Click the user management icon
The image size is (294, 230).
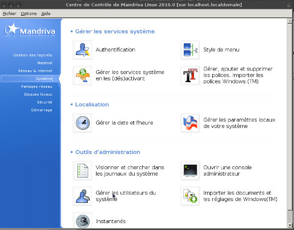coord(82,196)
